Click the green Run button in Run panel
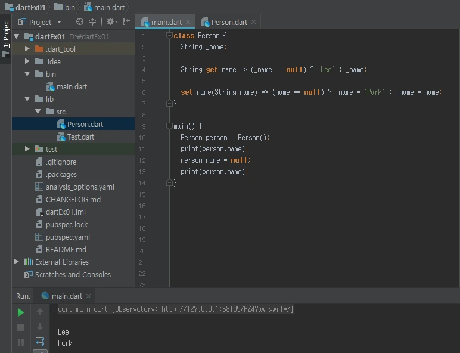The width and height of the screenshot is (460, 353). click(21, 312)
